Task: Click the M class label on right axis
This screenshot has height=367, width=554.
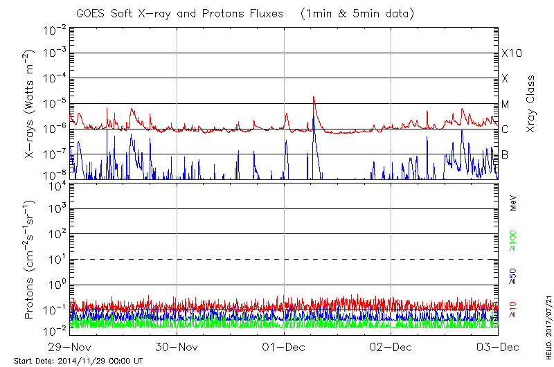Action: tap(506, 104)
